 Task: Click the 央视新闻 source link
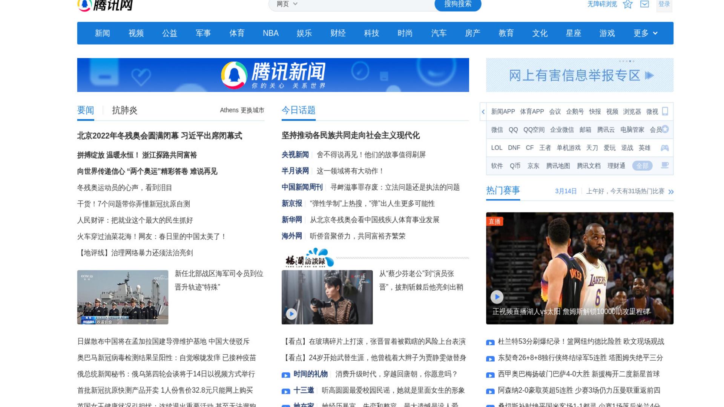(x=295, y=155)
